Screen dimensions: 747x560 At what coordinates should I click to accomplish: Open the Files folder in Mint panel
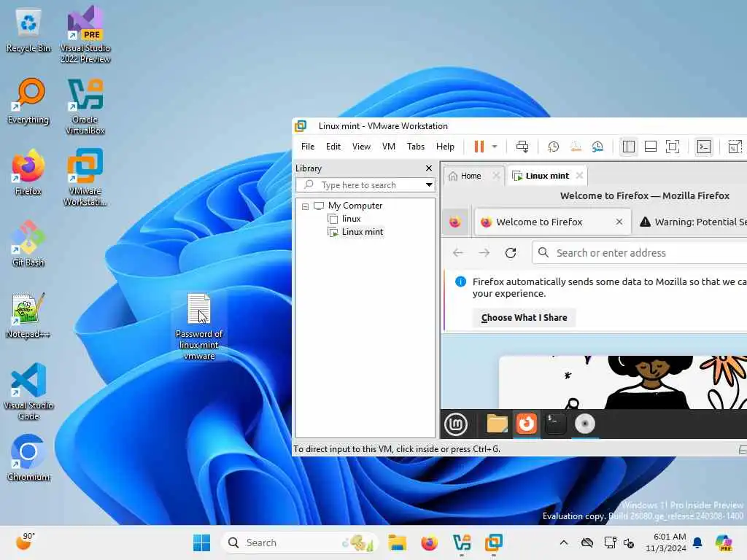[496, 424]
